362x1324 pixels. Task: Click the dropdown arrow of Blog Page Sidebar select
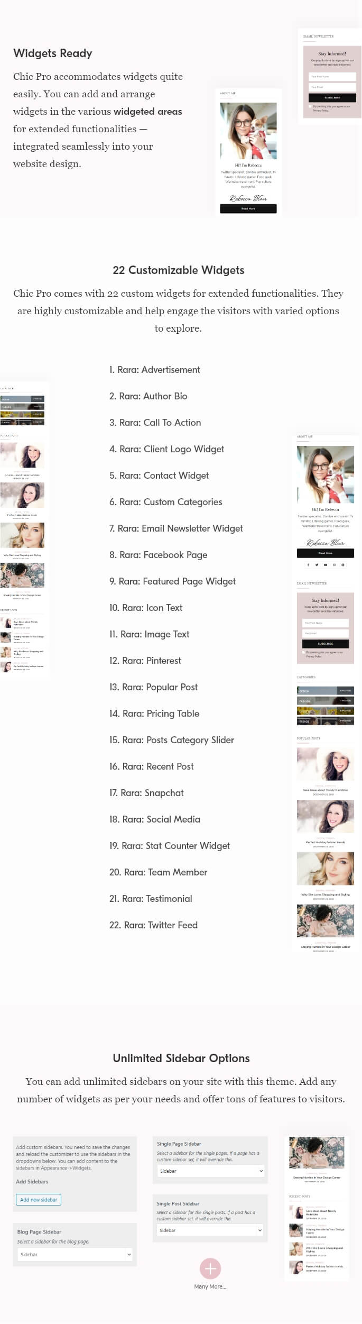click(x=128, y=1254)
